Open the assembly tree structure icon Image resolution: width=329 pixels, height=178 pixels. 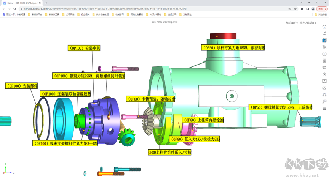tap(324, 47)
